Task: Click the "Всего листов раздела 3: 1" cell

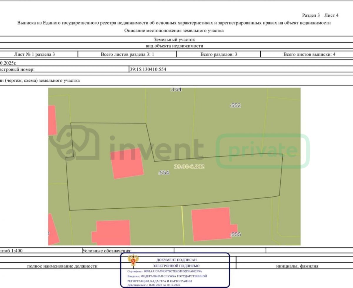Action: 127,54
